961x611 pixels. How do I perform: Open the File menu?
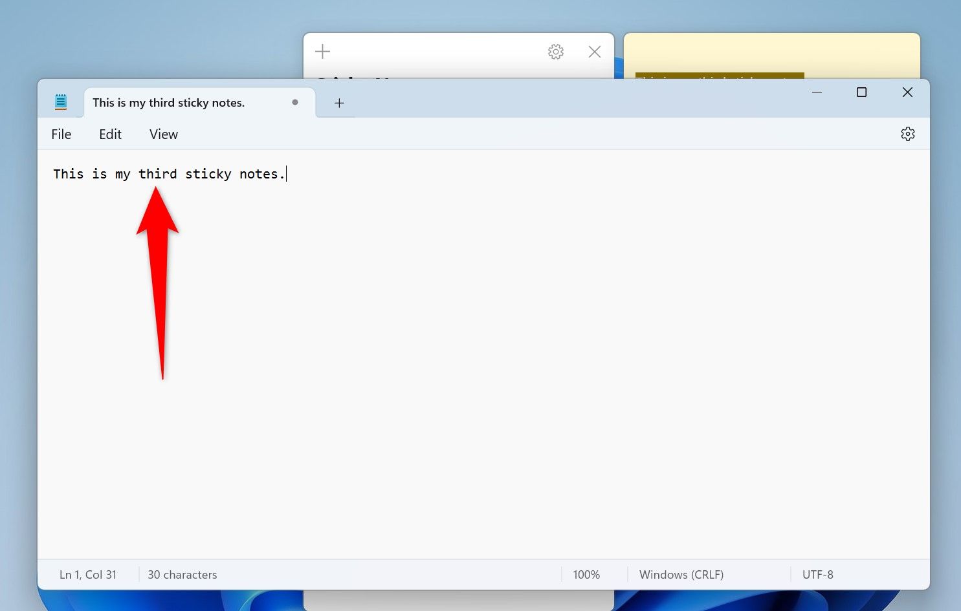61,134
